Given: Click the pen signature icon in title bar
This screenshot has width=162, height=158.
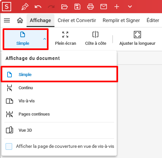Looking at the screenshot, I should [25, 7].
